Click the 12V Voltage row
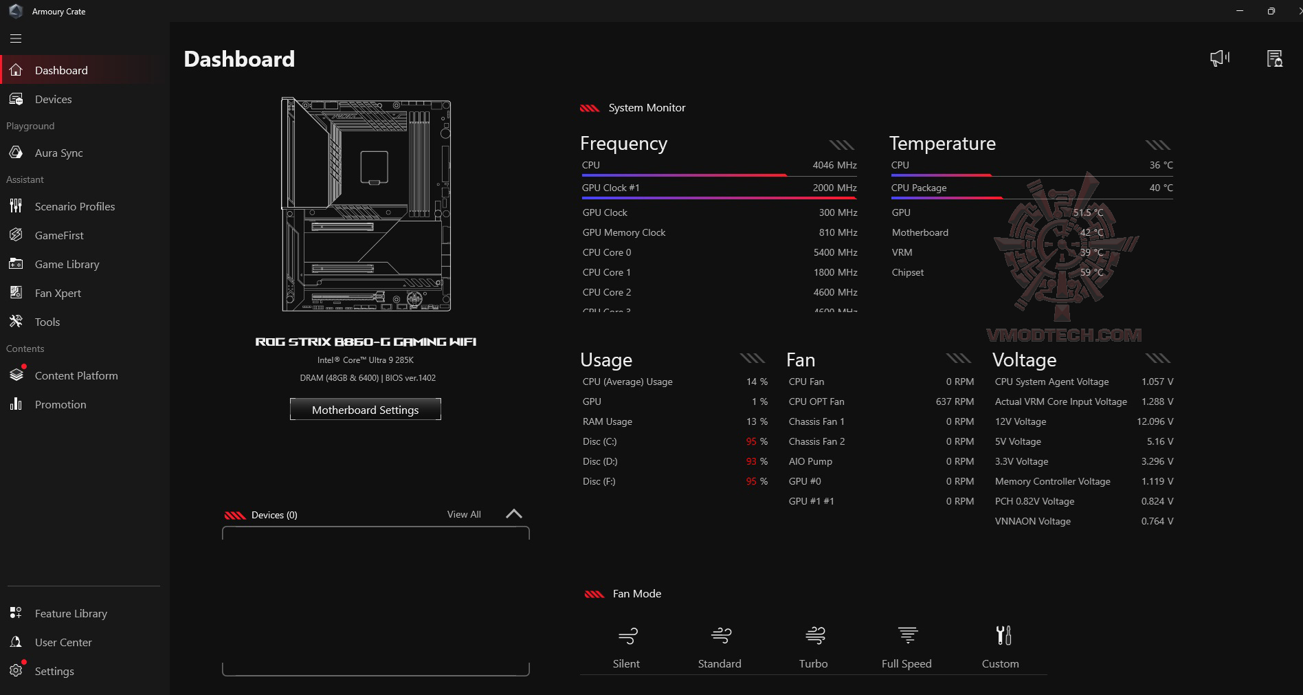 [x=1084, y=421]
